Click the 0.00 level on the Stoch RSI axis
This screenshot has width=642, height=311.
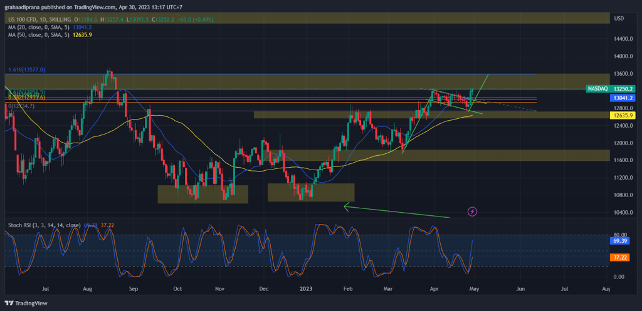pos(619,277)
